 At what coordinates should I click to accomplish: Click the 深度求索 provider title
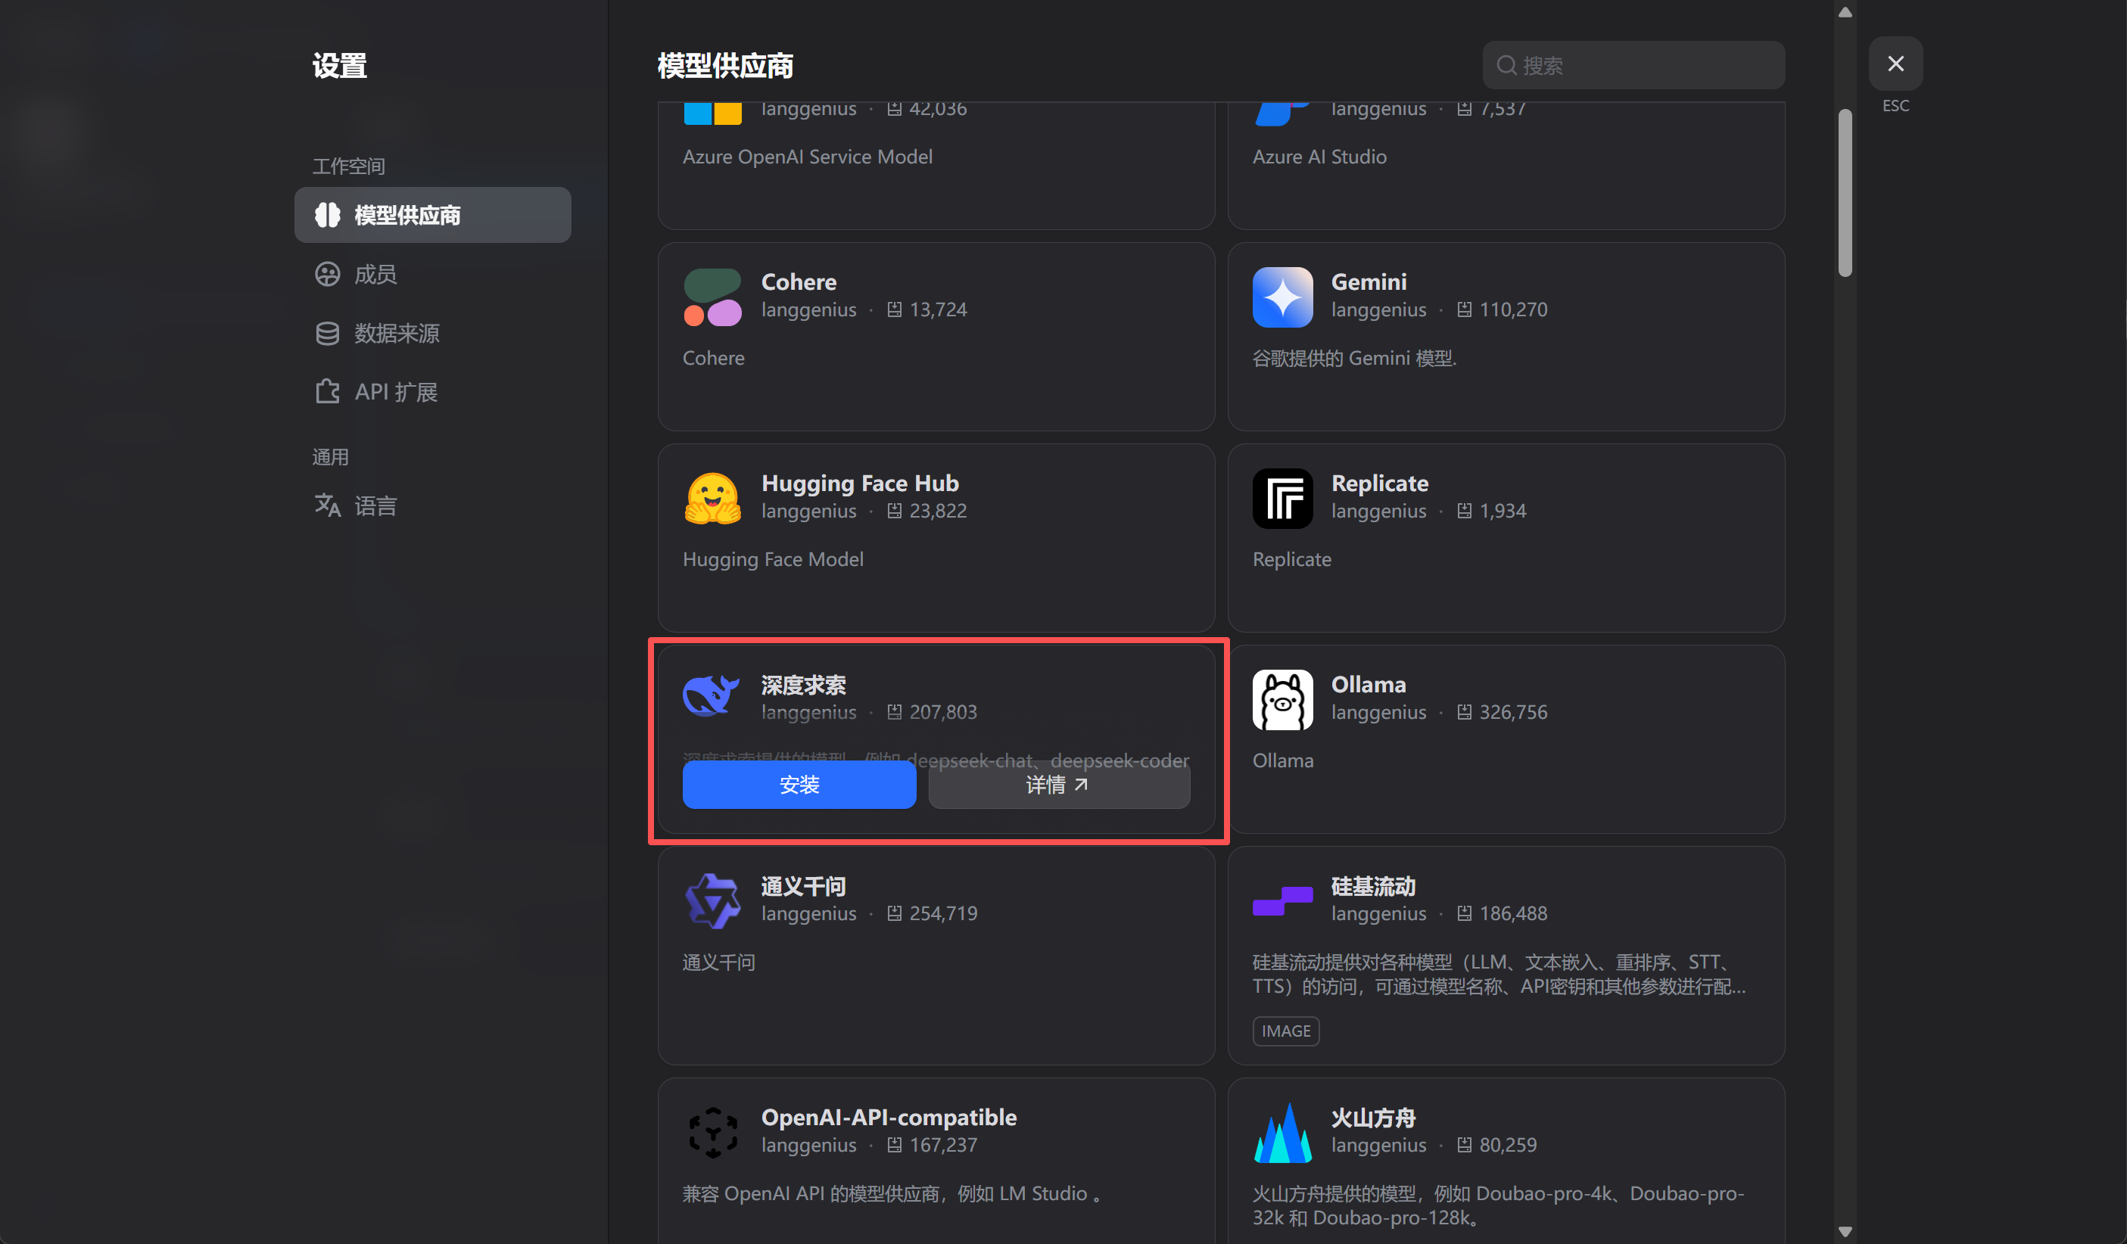[802, 685]
